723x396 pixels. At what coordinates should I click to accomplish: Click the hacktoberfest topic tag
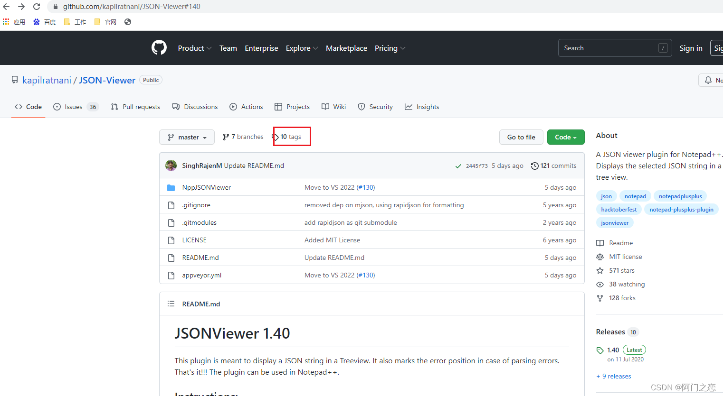click(619, 210)
